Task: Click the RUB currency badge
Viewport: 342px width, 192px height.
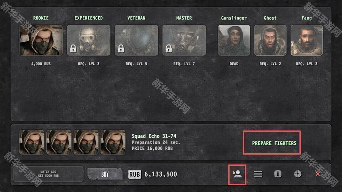Action: pyautogui.click(x=134, y=174)
